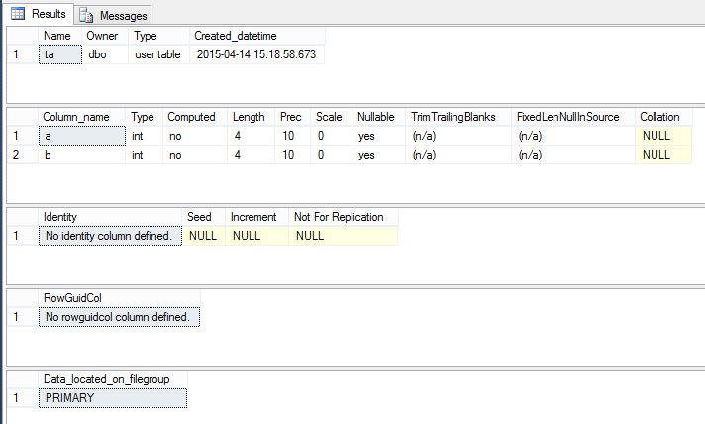Select the Nullable 'yes' cell for column b

(x=378, y=155)
